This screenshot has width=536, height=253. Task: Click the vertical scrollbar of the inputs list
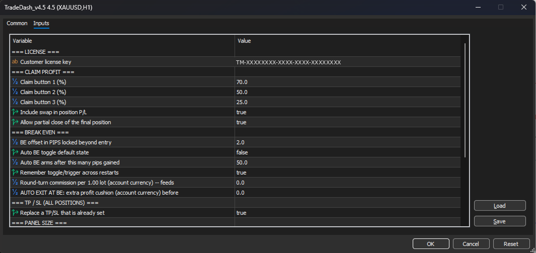coord(465,100)
